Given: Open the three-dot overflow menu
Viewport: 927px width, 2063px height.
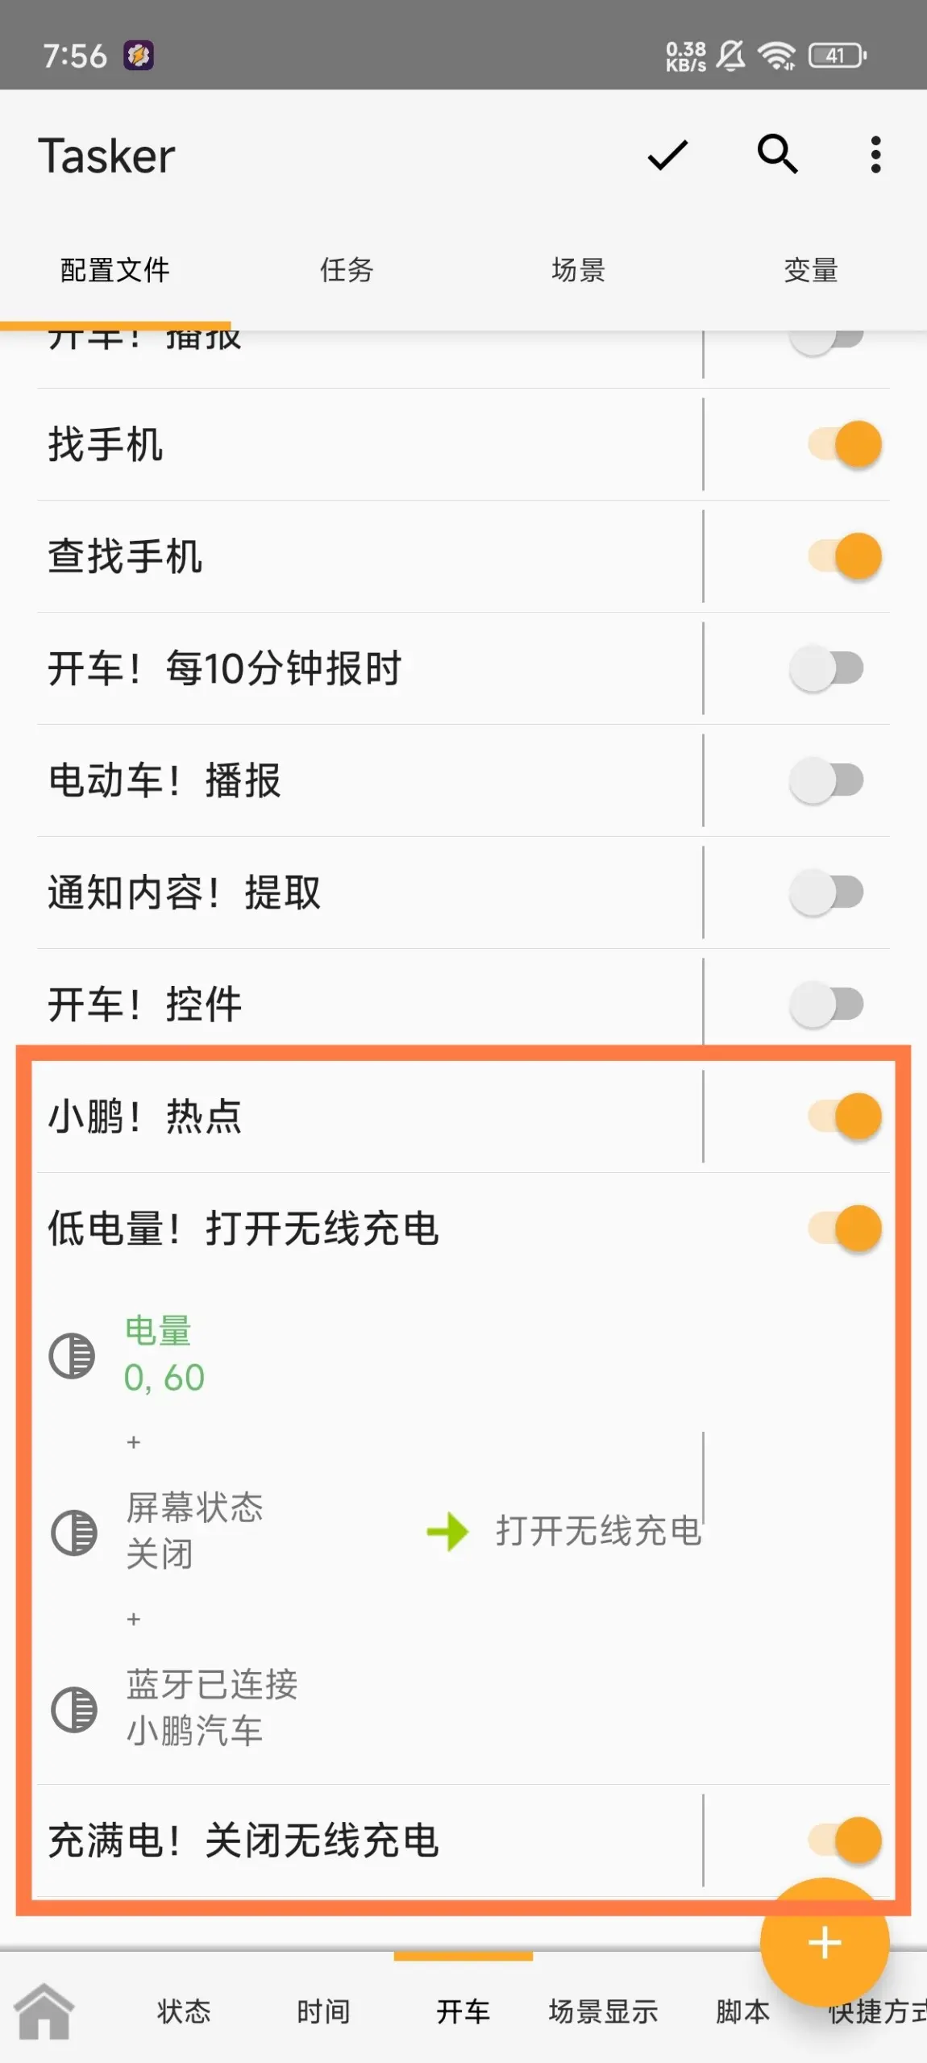Looking at the screenshot, I should pyautogui.click(x=875, y=155).
